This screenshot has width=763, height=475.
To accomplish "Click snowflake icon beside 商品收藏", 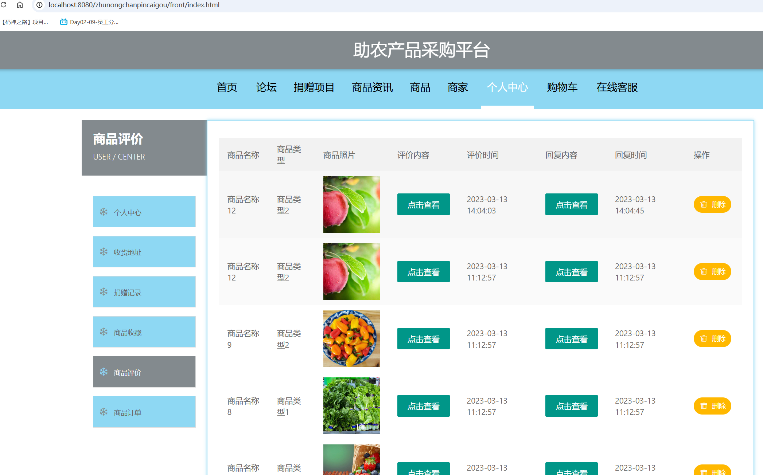I will [x=104, y=332].
